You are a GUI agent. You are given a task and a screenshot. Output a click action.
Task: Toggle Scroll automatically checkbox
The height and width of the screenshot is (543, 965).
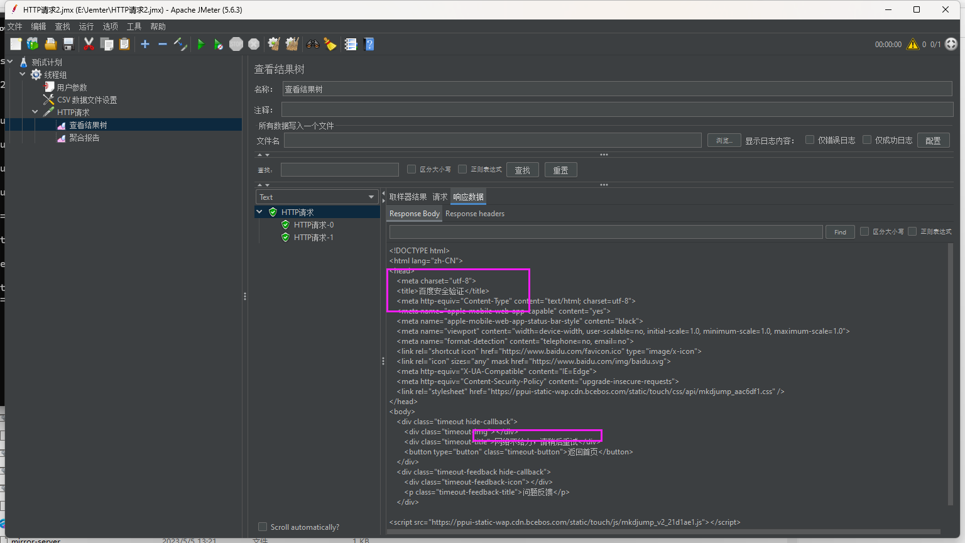point(263,527)
